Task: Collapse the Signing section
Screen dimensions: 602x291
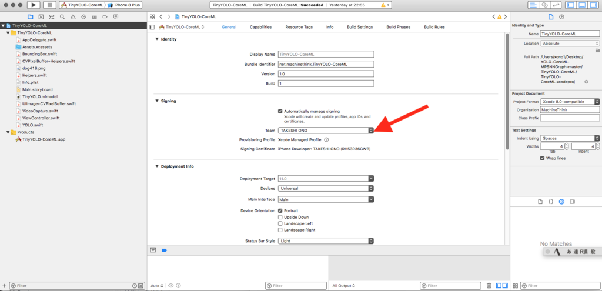Action: click(x=156, y=101)
